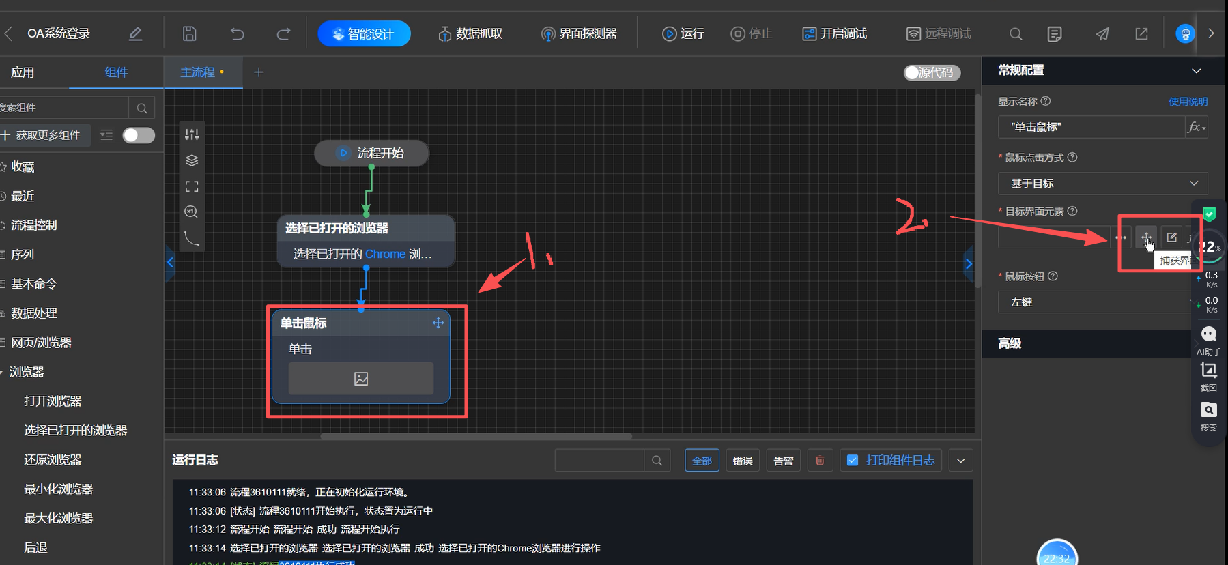Expand toolbar with the right chevron
1228x565 pixels.
point(1212,33)
